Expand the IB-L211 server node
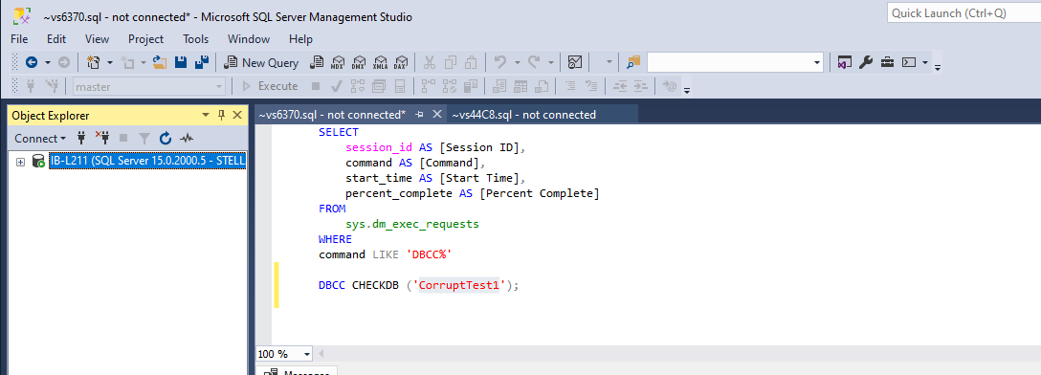Screen dimensions: 1041x375 (x=21, y=162)
